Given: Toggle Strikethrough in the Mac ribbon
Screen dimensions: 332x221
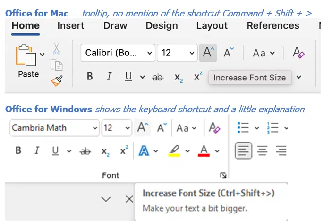Looking at the screenshot, I should coord(158,78).
